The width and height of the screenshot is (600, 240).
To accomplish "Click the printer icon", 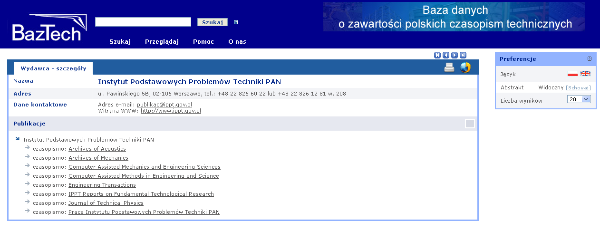I will coord(449,67).
